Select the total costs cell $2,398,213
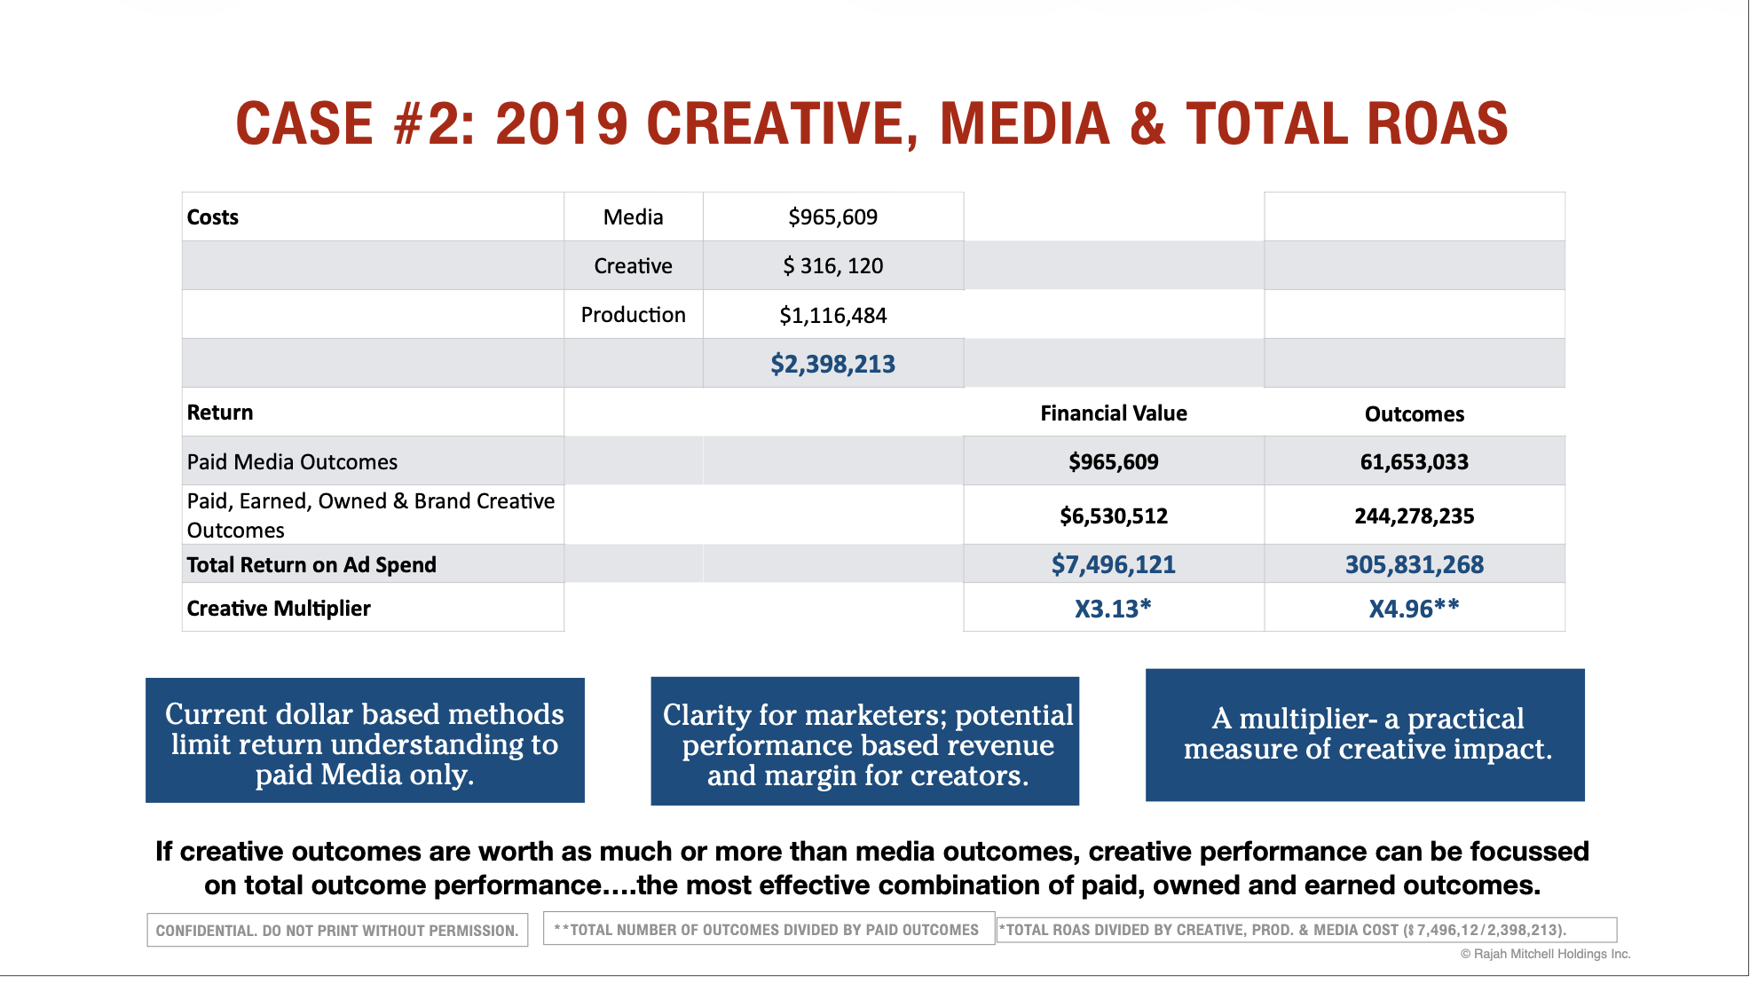The image size is (1750, 999). [x=833, y=363]
